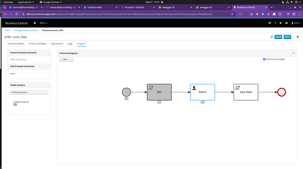Reload the page in Chrome
The image size is (303, 169).
point(16,14)
